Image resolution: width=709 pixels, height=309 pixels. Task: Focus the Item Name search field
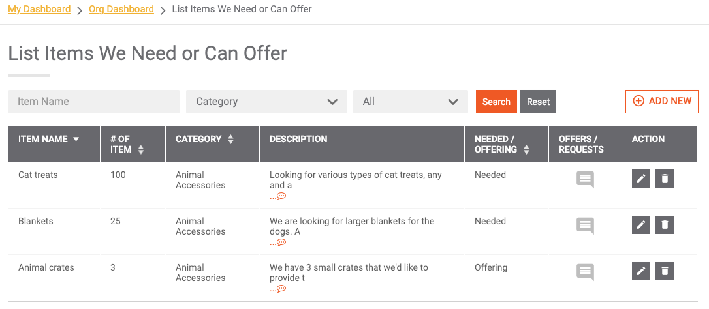click(x=94, y=102)
